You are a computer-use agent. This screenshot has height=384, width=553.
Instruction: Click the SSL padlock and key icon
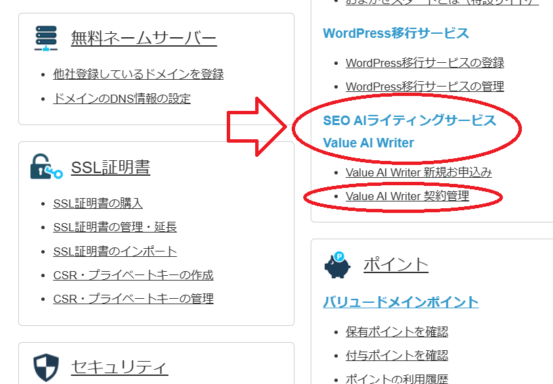[x=47, y=166]
